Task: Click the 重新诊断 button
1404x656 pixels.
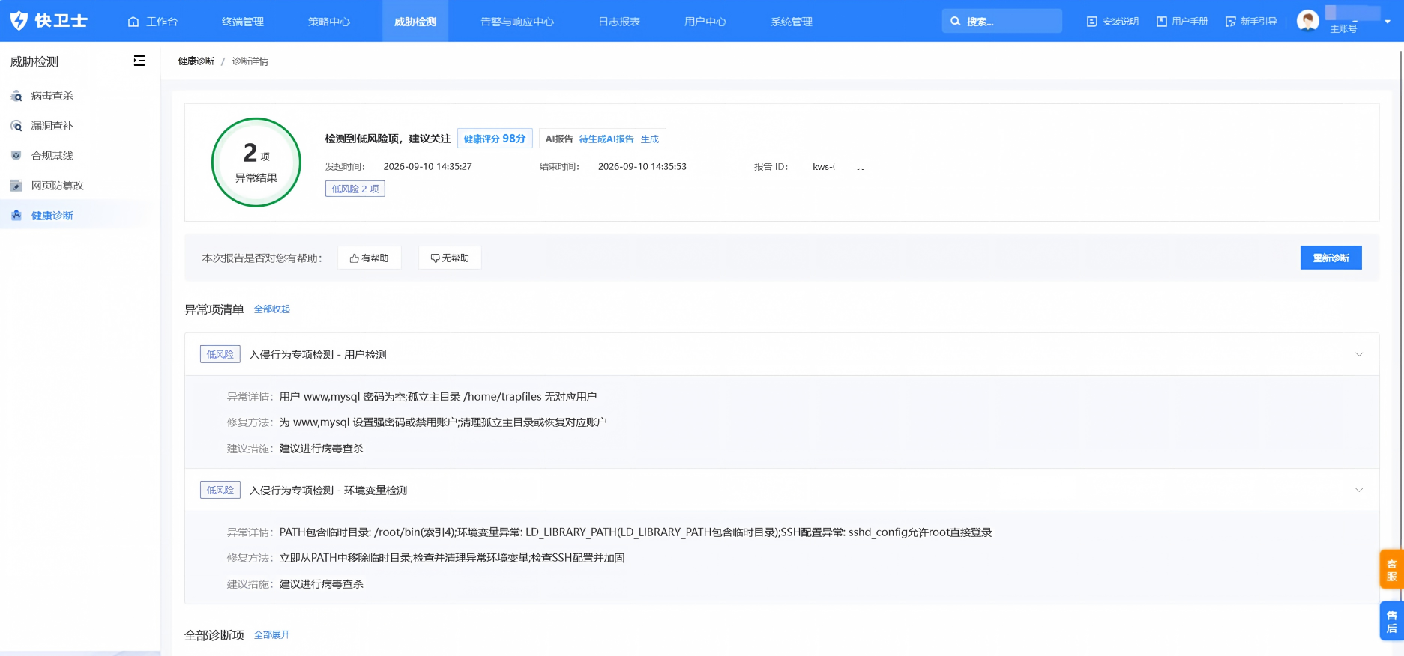Action: coord(1331,258)
